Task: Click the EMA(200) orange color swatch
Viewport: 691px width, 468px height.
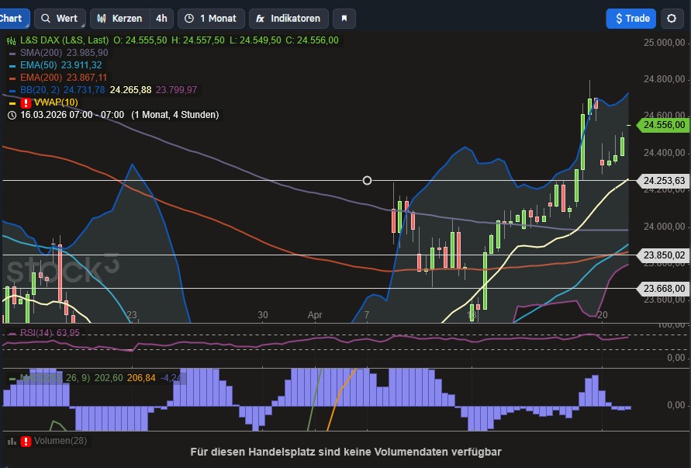Action: click(12, 78)
